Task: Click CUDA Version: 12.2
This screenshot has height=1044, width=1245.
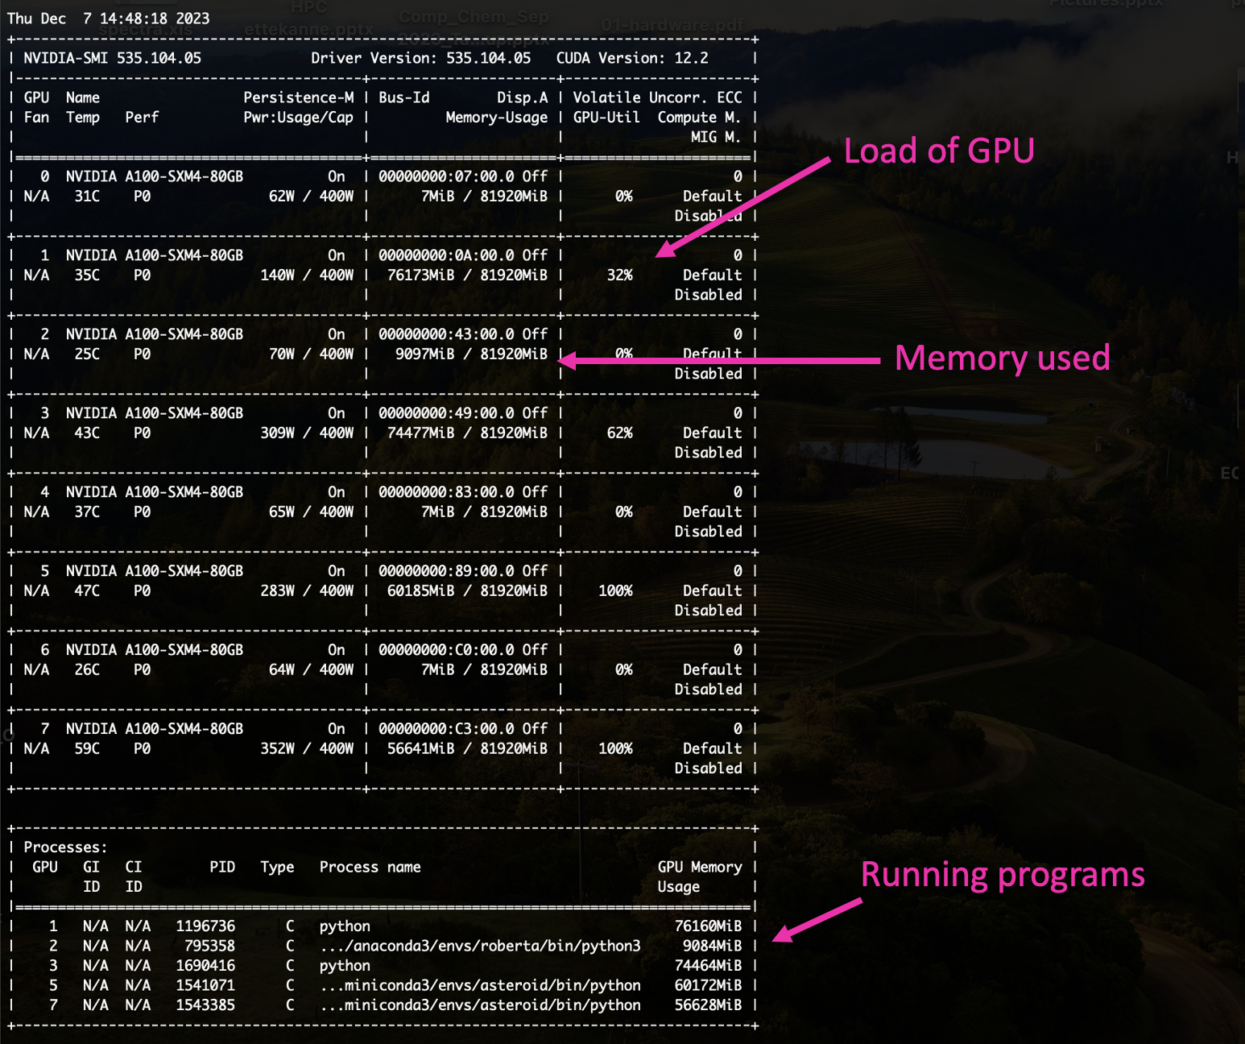Action: click(x=632, y=58)
